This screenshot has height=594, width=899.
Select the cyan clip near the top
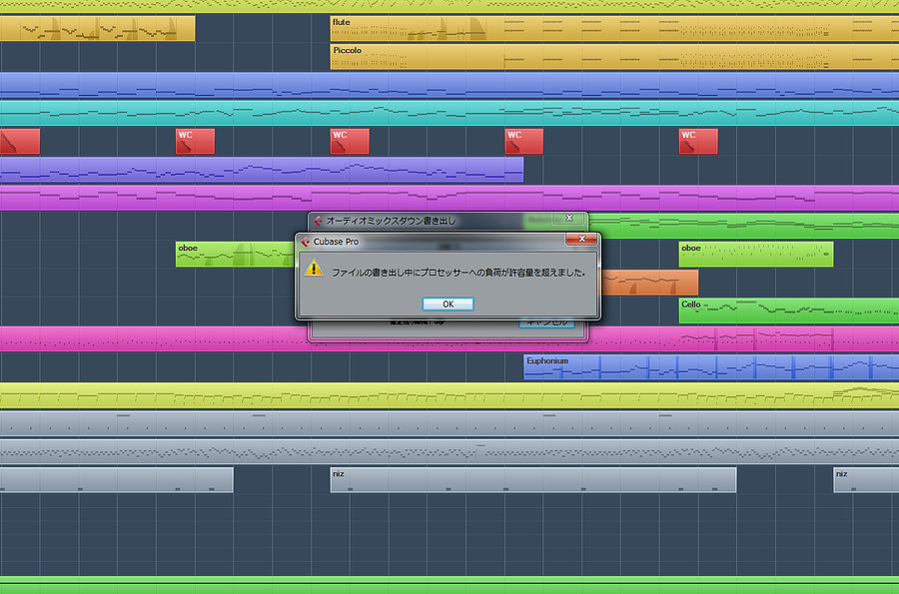(x=449, y=113)
